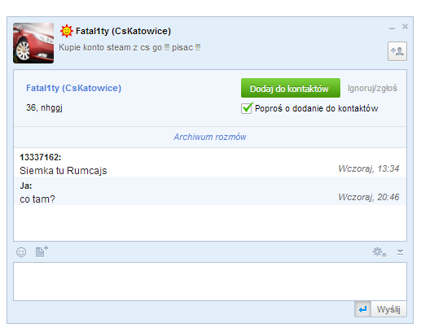Open the Archiwum rozmów link
The height and width of the screenshot is (332, 421).
(210, 137)
